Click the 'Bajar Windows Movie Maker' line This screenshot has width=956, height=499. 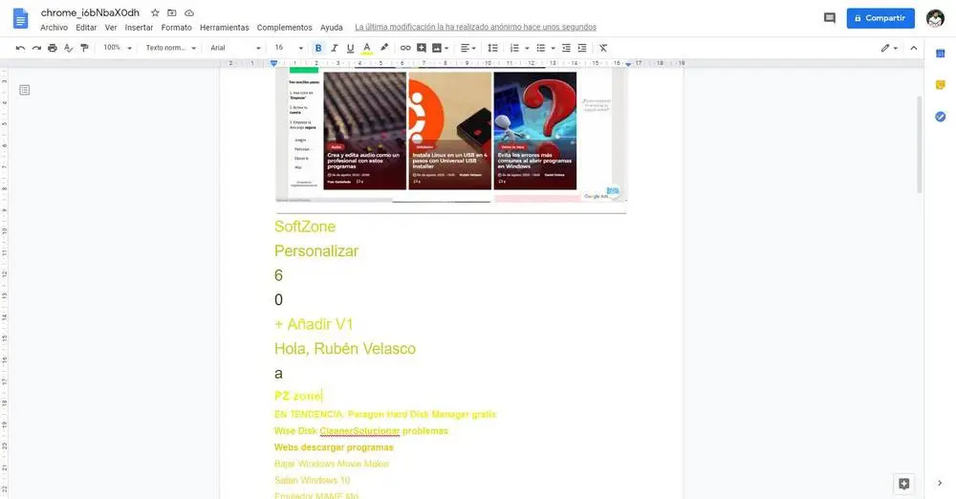332,464
